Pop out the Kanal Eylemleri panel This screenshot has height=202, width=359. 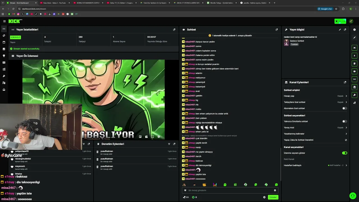coord(345,82)
